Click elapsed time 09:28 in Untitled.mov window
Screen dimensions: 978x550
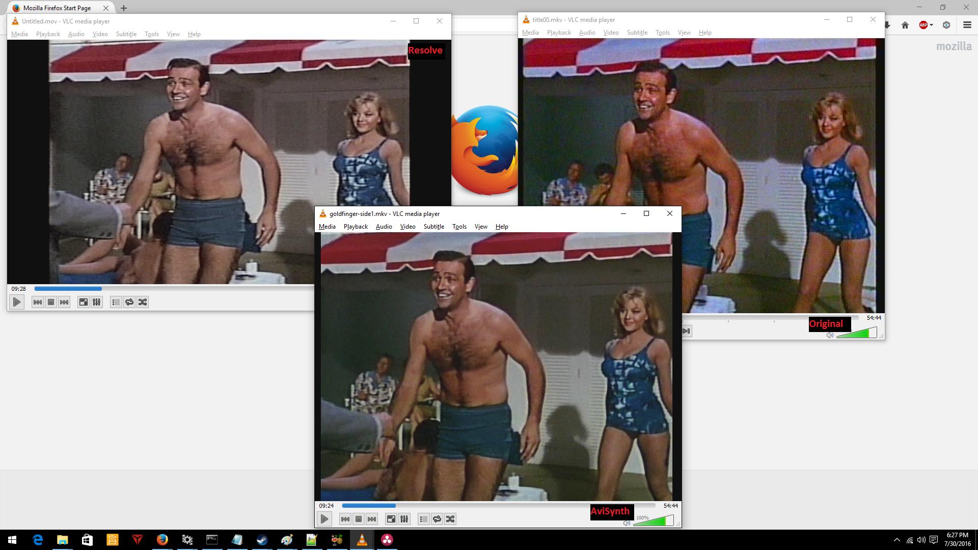[18, 289]
